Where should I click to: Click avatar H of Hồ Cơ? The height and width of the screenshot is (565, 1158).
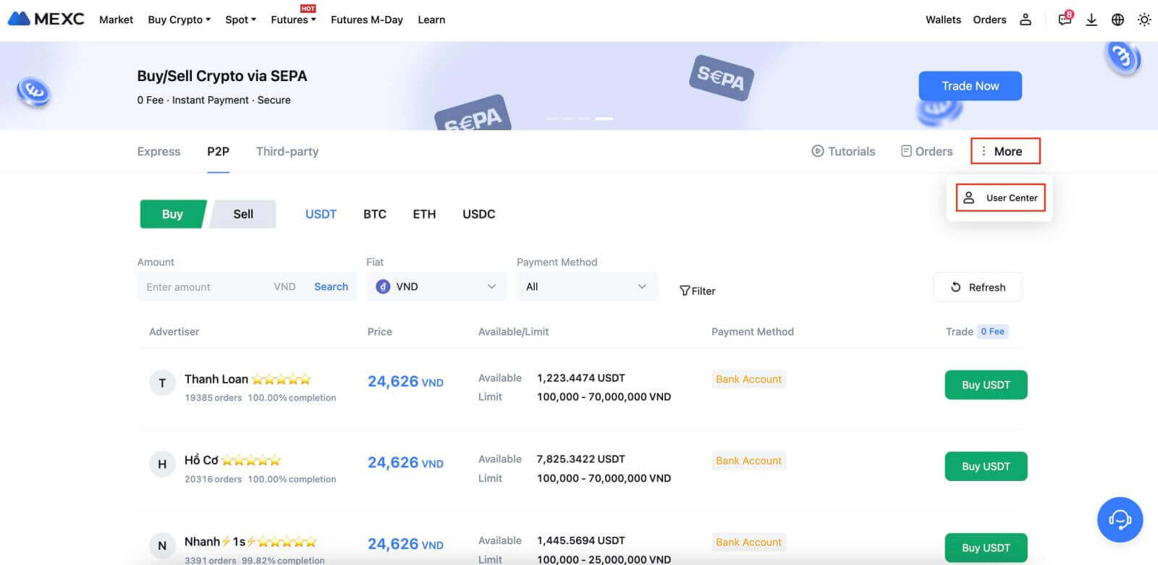tap(162, 464)
